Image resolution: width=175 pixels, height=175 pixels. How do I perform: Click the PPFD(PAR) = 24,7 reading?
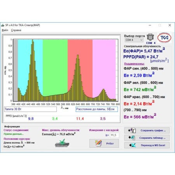pos(141,57)
